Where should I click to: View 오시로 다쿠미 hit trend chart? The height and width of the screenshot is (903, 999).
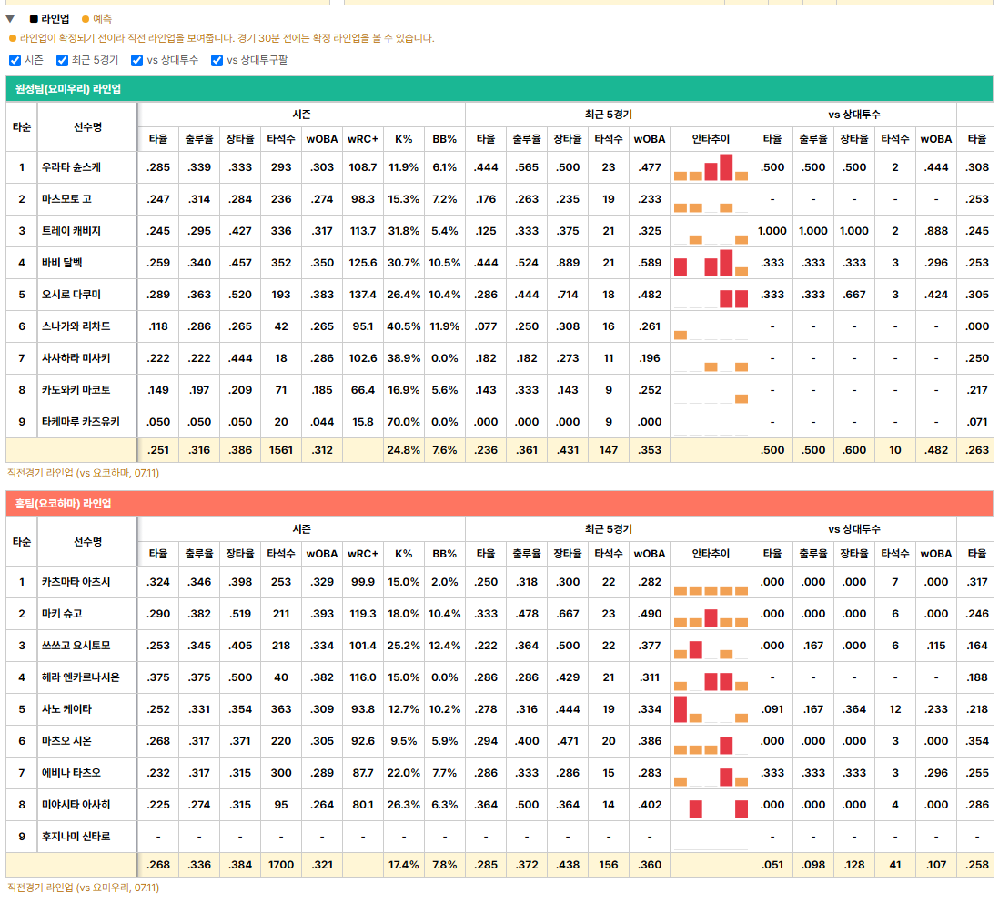click(x=711, y=295)
